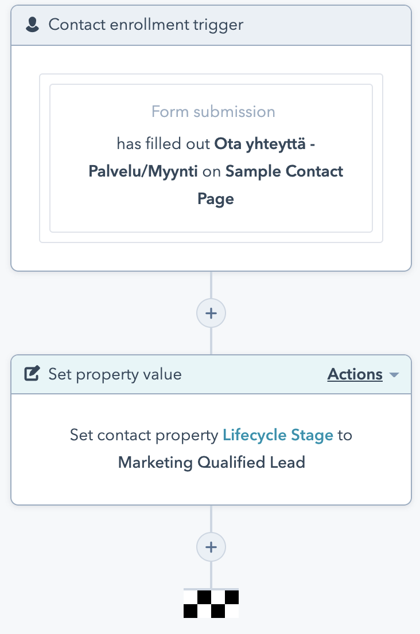420x634 pixels.
Task: Click the Form submission criteria label
Action: click(213, 111)
